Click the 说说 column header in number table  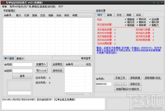[59, 15]
